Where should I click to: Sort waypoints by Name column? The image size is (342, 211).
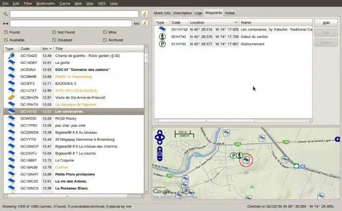click(x=276, y=22)
